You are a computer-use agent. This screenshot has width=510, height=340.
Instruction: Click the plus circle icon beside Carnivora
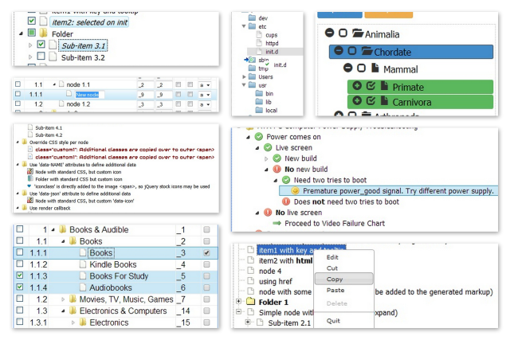[x=357, y=100]
